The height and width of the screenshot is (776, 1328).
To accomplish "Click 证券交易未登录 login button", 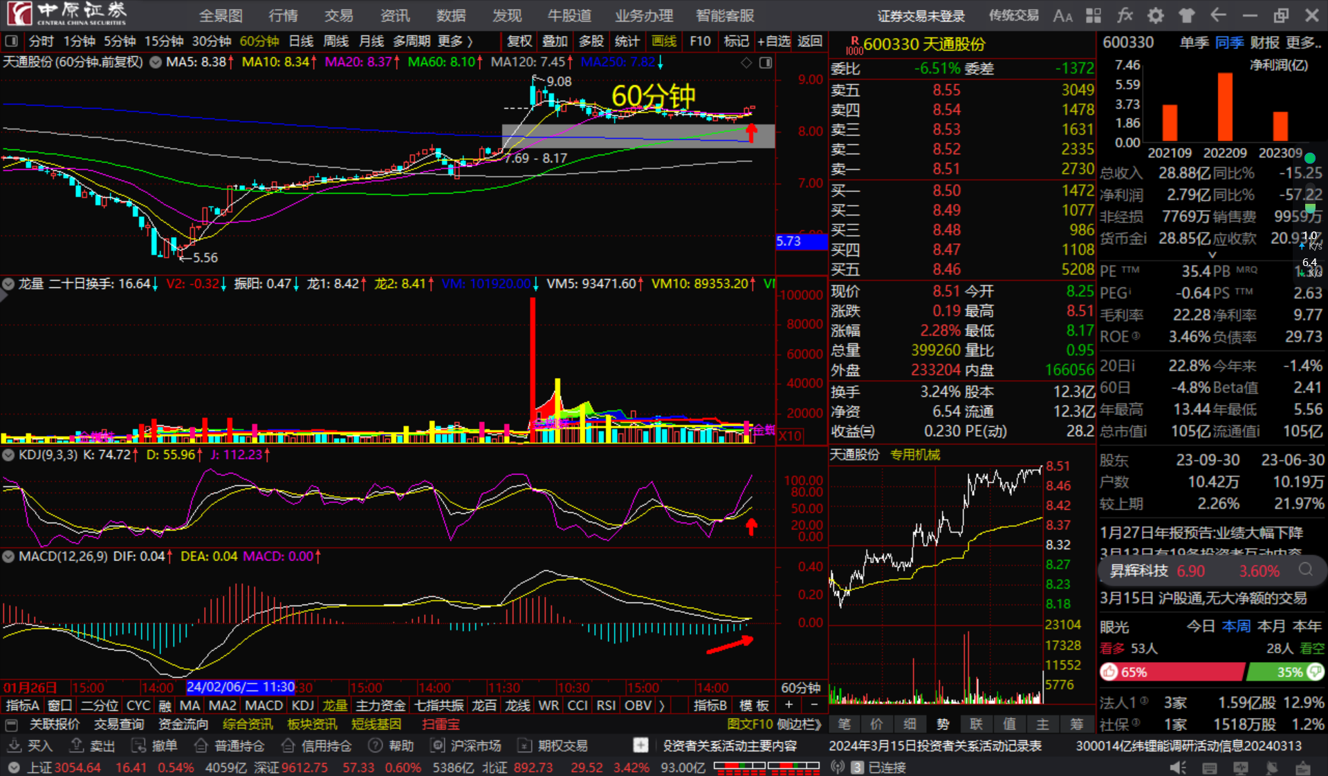I will [x=921, y=15].
